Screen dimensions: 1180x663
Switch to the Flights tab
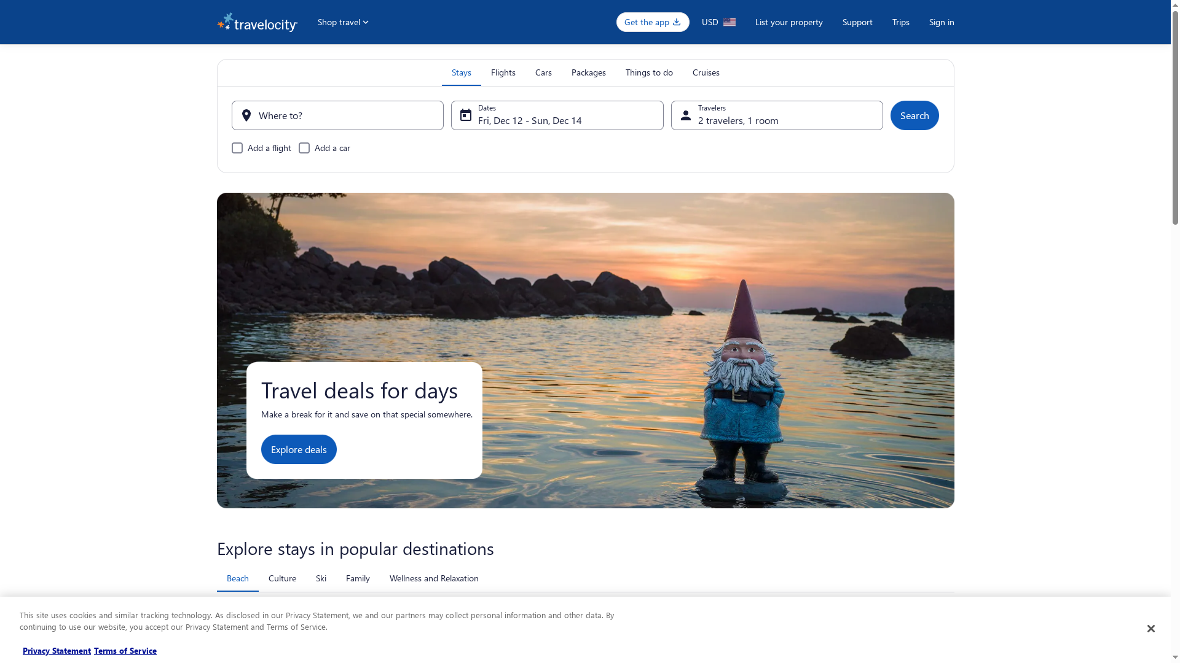(503, 72)
